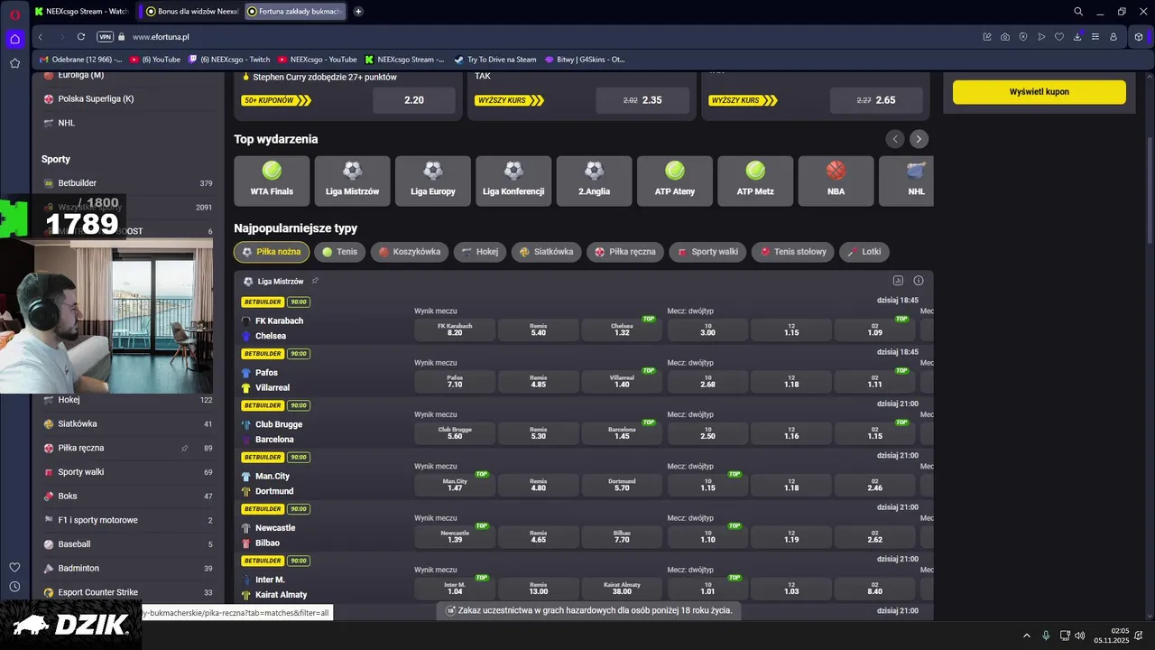Open the profile account icon in toolbar
This screenshot has height=650, width=1155.
[x=1113, y=37]
